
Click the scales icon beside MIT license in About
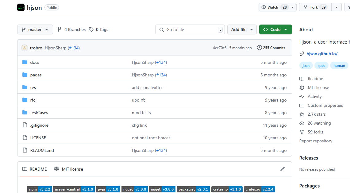pos(302,87)
